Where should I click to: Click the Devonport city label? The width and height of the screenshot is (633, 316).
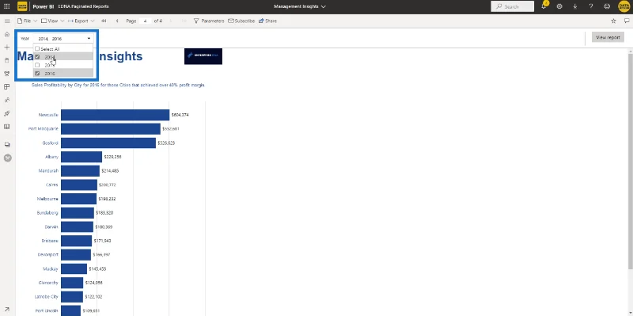pyautogui.click(x=47, y=254)
